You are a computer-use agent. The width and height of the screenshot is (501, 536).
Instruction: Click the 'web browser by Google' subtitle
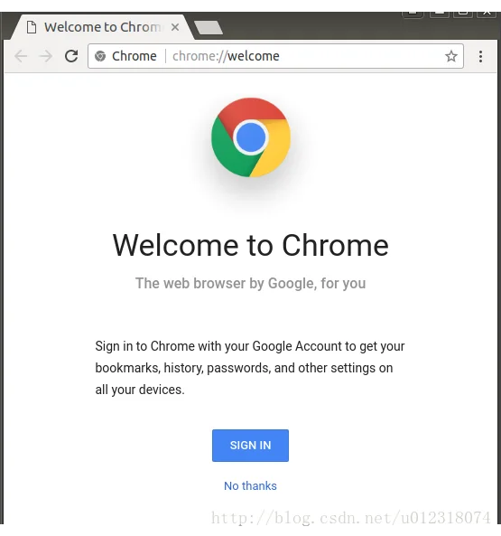point(251,284)
